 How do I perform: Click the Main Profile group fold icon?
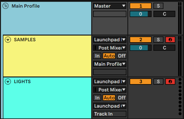click(x=5, y=6)
